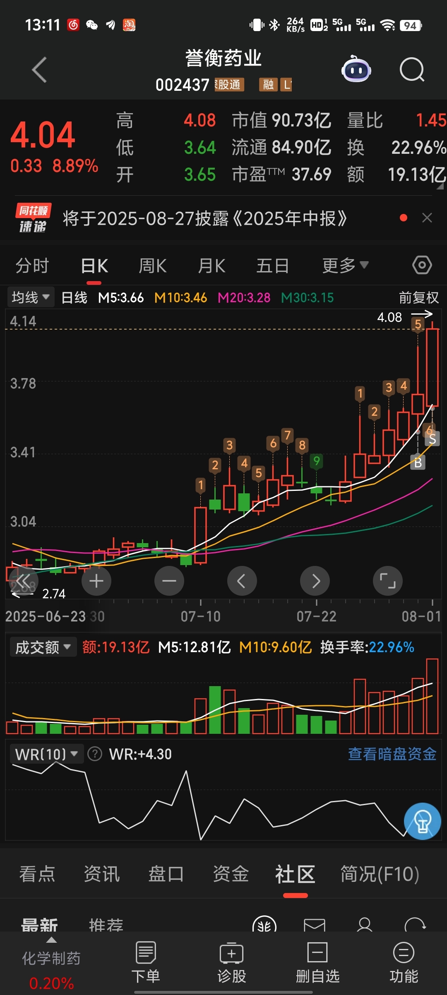Switch to 五日 tab
The image size is (447, 995).
click(273, 265)
